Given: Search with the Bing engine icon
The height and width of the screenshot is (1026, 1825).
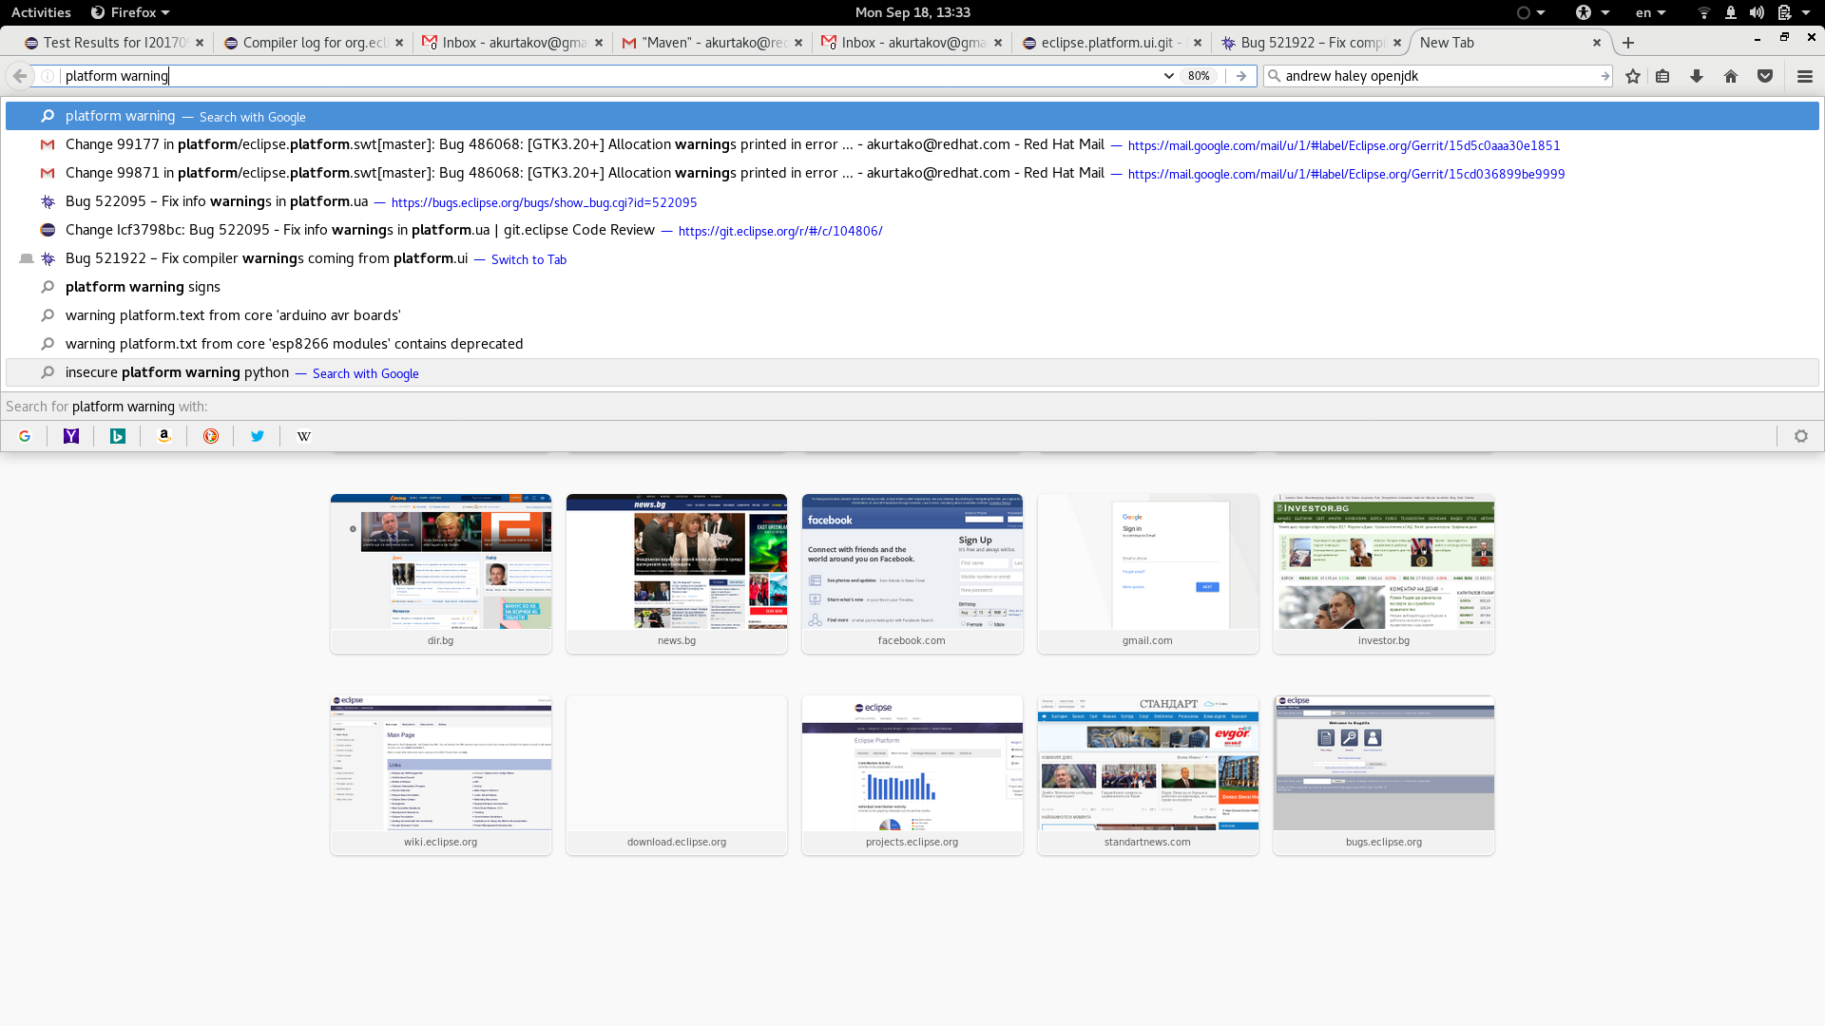Looking at the screenshot, I should tap(118, 436).
